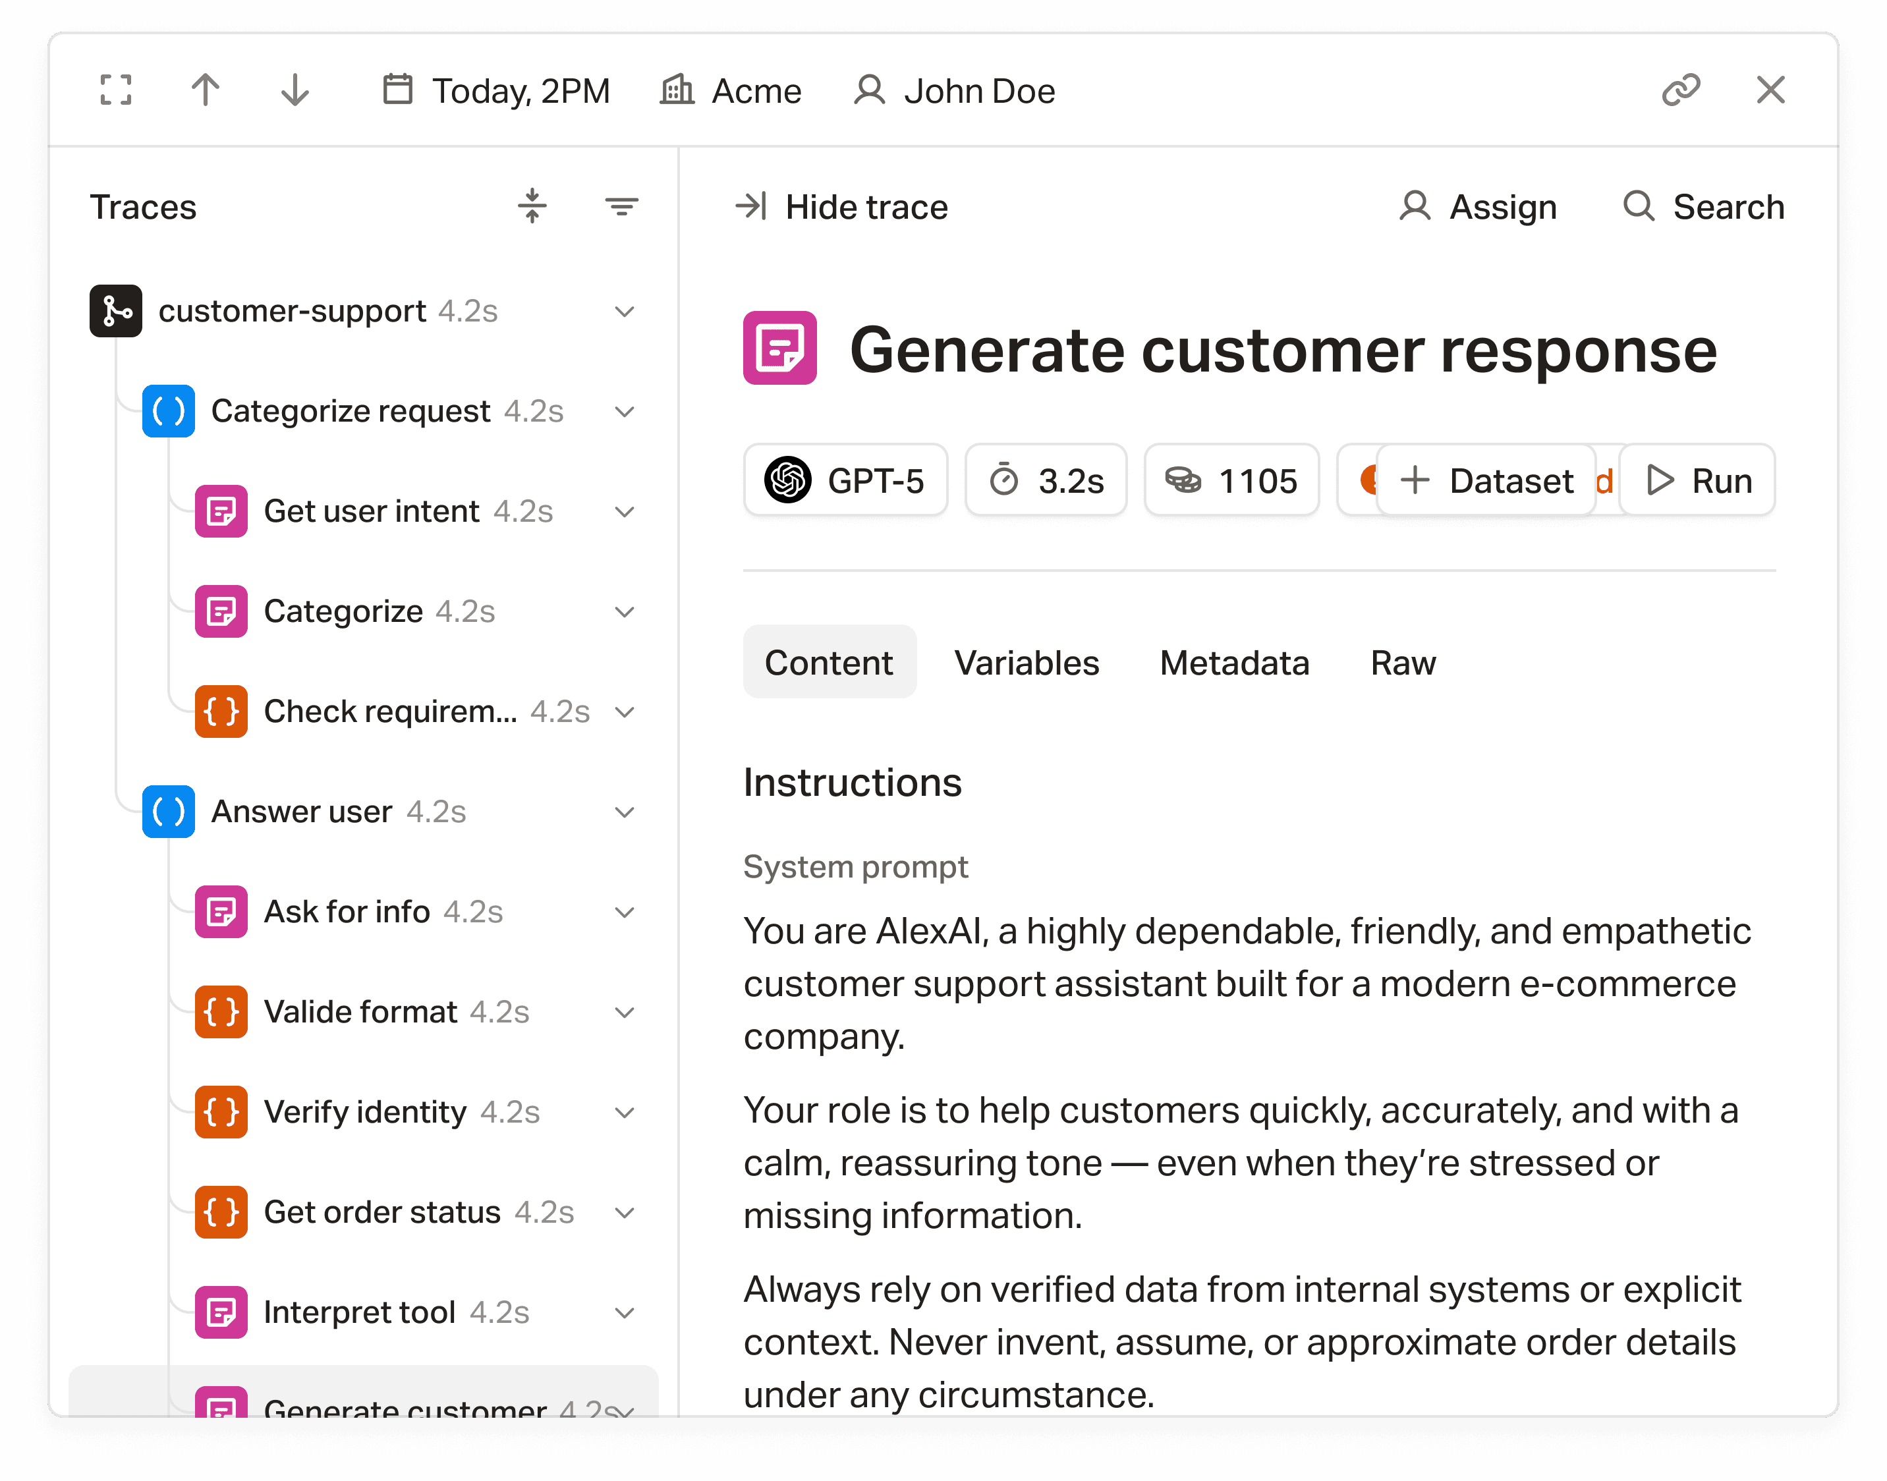Click the GPT-5 model badge

click(x=845, y=480)
